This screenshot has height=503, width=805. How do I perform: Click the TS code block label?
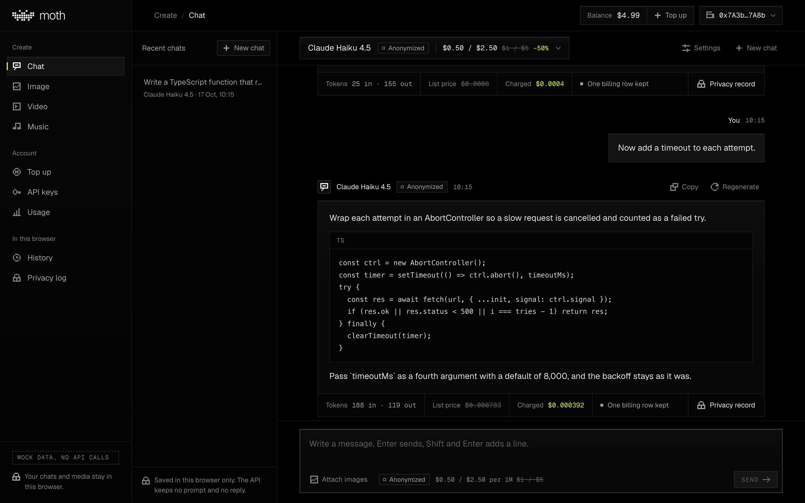click(x=340, y=241)
